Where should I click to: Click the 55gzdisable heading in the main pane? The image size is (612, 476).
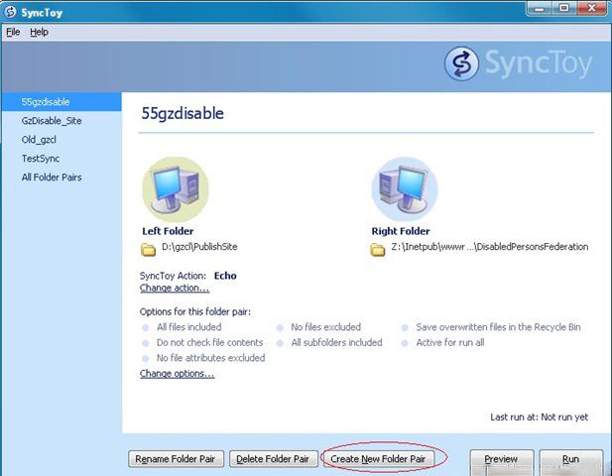pyautogui.click(x=183, y=113)
